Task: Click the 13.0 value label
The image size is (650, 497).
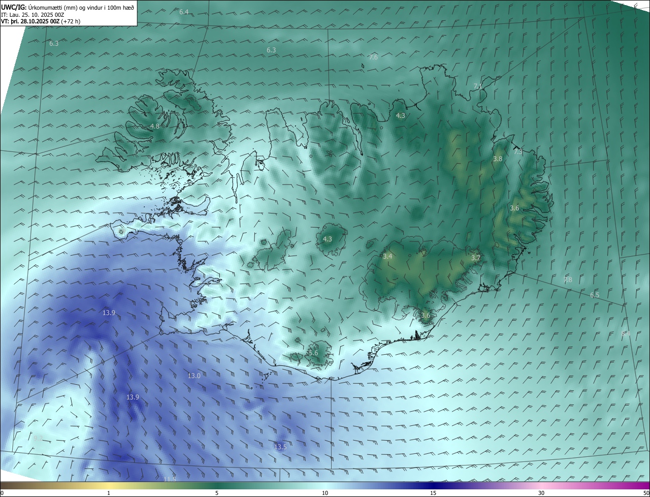Action: click(194, 376)
